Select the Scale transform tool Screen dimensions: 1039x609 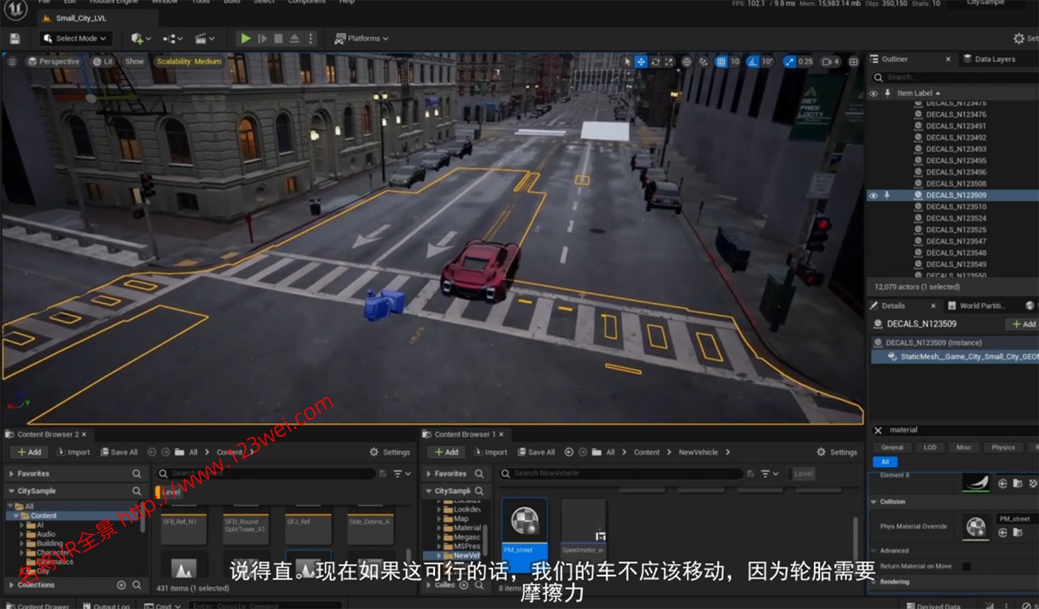point(669,62)
